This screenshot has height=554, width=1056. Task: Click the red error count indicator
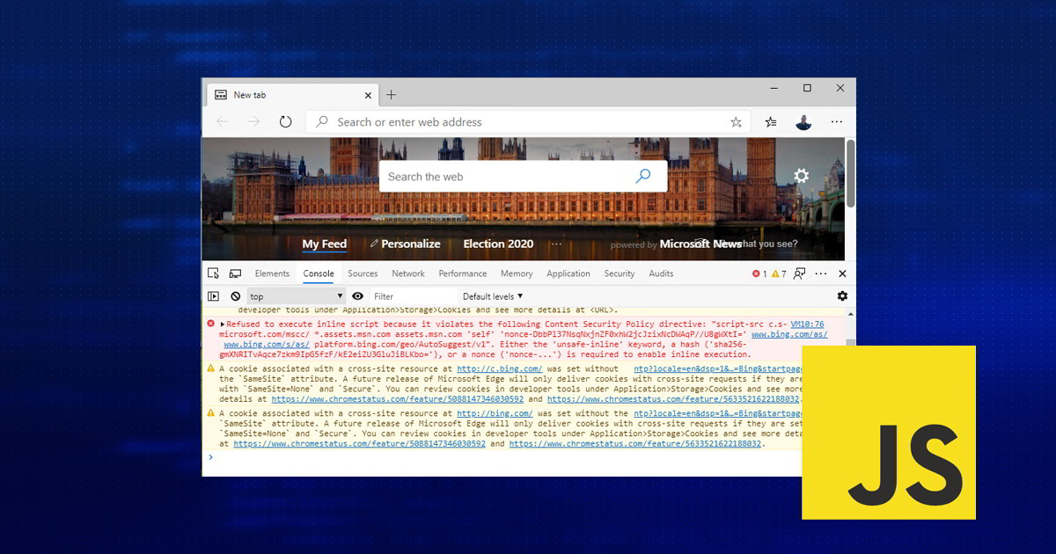coord(759,273)
